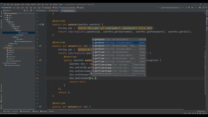Click the mapRow breadcrumb in navigation bar
Image resolution: width=208 pixels, height=117 pixels.
point(81,7)
